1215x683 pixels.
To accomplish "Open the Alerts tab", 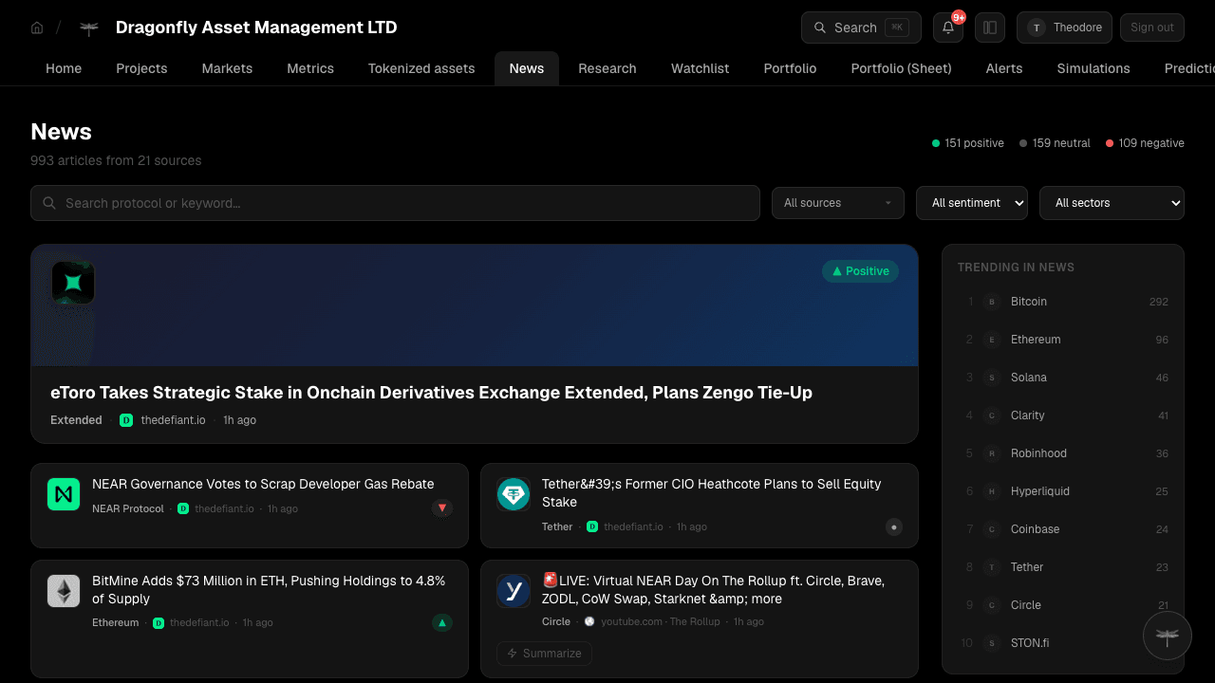I will click(1004, 68).
